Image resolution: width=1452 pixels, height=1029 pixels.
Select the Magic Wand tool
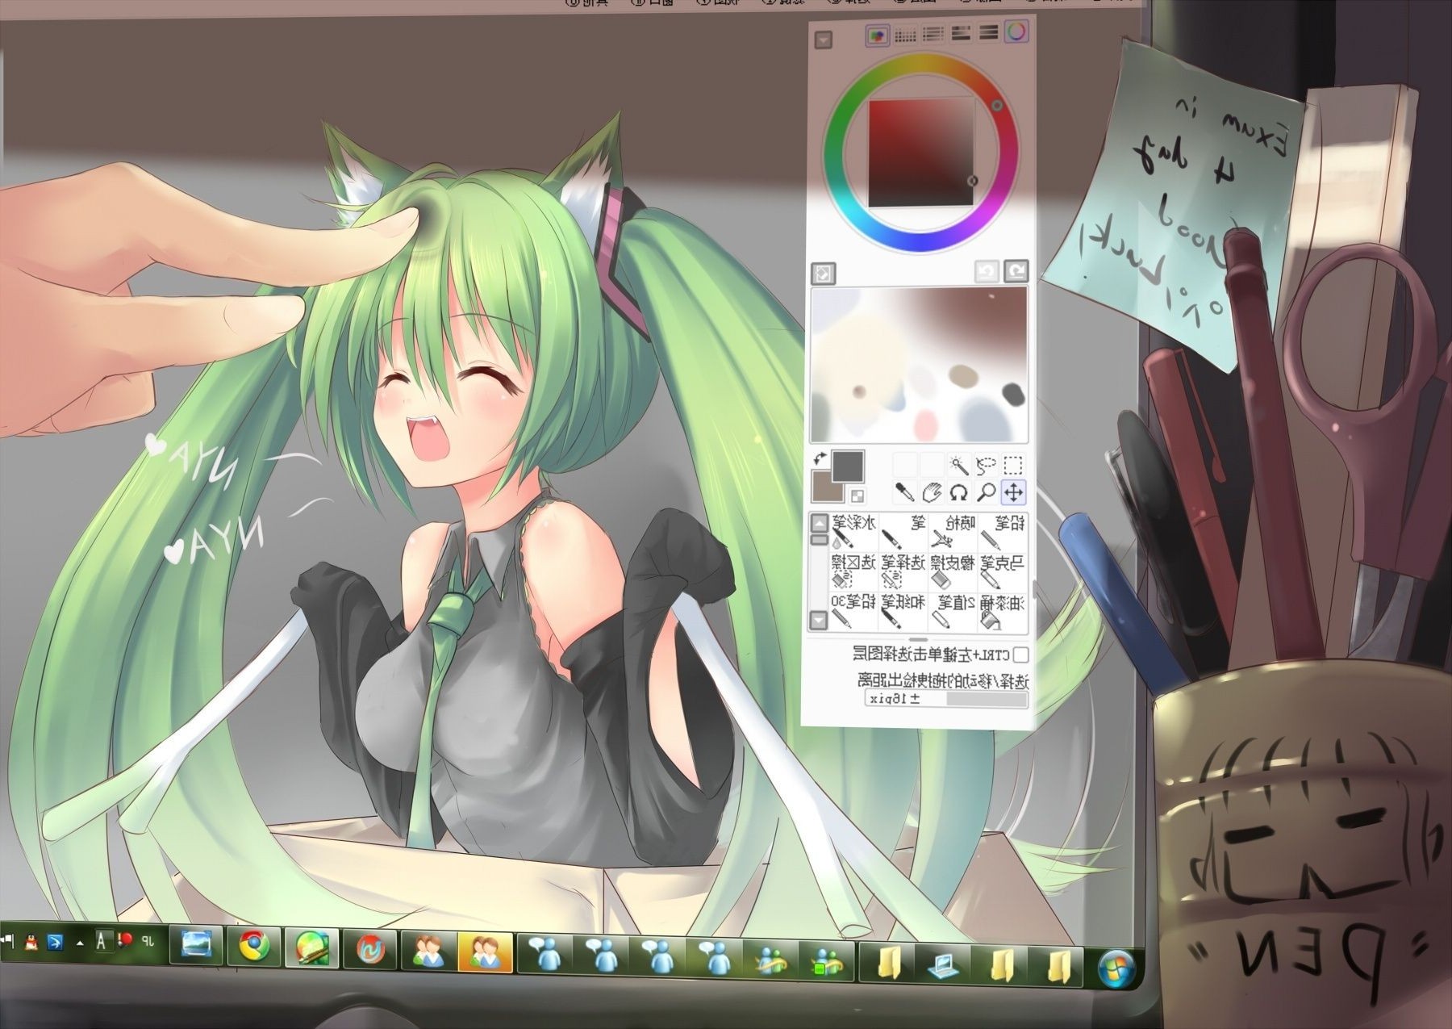pos(959,465)
